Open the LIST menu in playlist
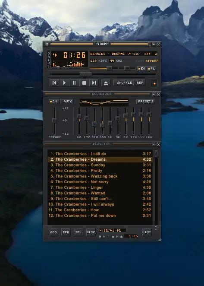Viewport: 204px width, 286px height. pyautogui.click(x=147, y=232)
